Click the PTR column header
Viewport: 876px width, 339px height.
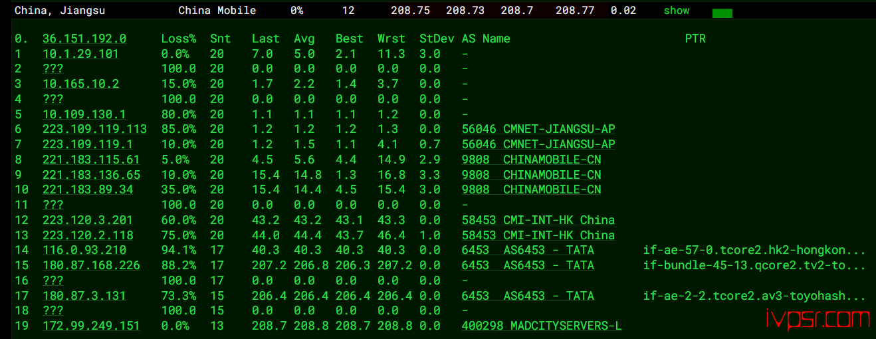(x=695, y=39)
